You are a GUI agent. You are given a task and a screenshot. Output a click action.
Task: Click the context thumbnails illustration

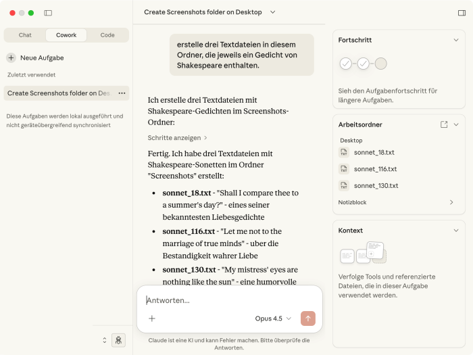(364, 253)
